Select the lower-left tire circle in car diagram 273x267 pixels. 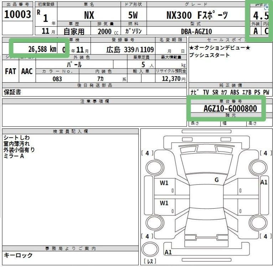pyautogui.click(x=154, y=223)
